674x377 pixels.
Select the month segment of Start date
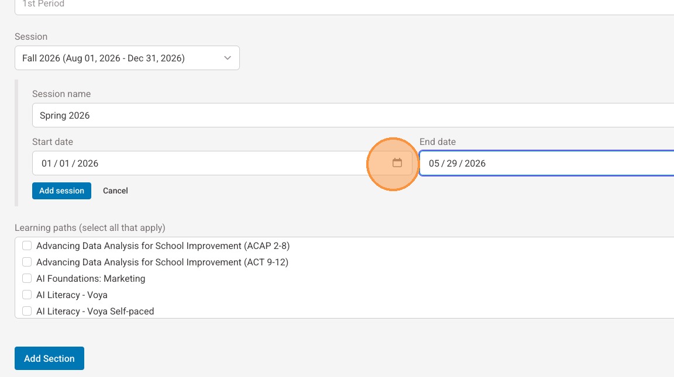point(47,163)
